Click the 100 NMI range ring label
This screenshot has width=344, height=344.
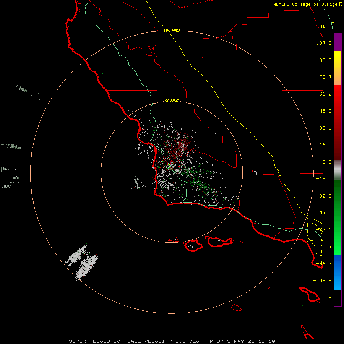pyautogui.click(x=172, y=30)
